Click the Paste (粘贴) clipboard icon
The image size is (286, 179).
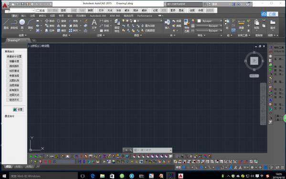(x=256, y=24)
